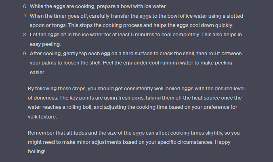
Task: Click the words 'When the timer goes off'
Action: (59, 15)
